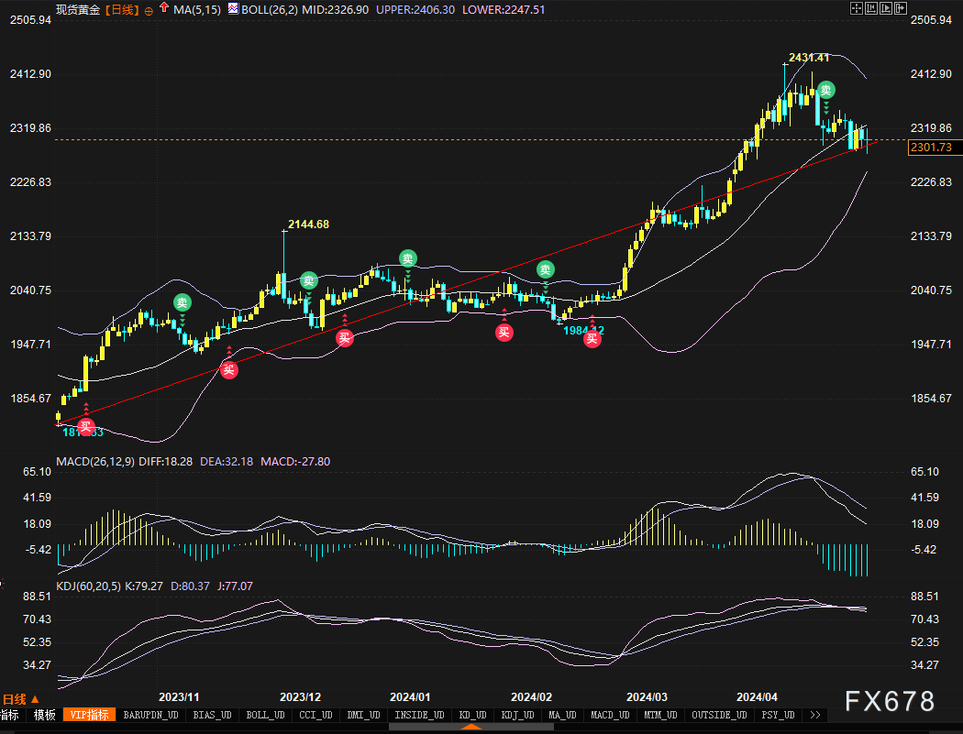Activate the VIP指标 tab
The image size is (963, 734).
pos(90,715)
